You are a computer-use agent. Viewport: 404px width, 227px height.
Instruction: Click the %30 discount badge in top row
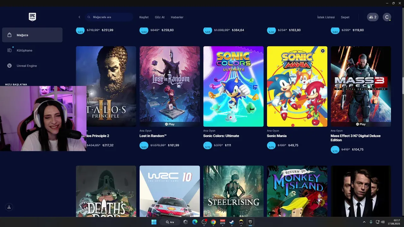click(271, 31)
